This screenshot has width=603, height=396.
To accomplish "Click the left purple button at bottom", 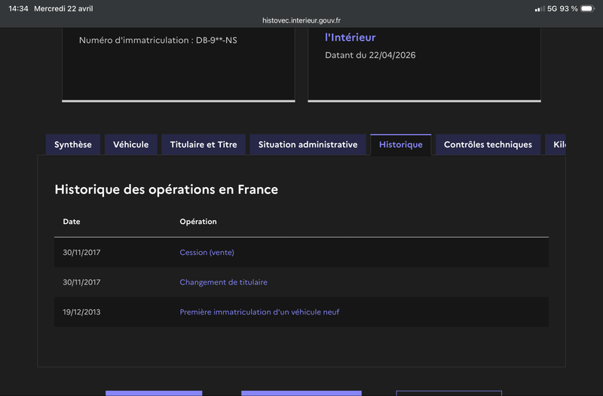I will 154,393.
